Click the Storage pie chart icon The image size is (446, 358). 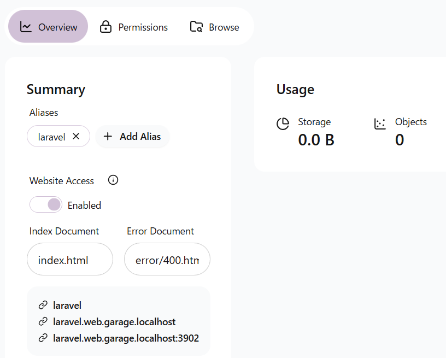tap(283, 124)
